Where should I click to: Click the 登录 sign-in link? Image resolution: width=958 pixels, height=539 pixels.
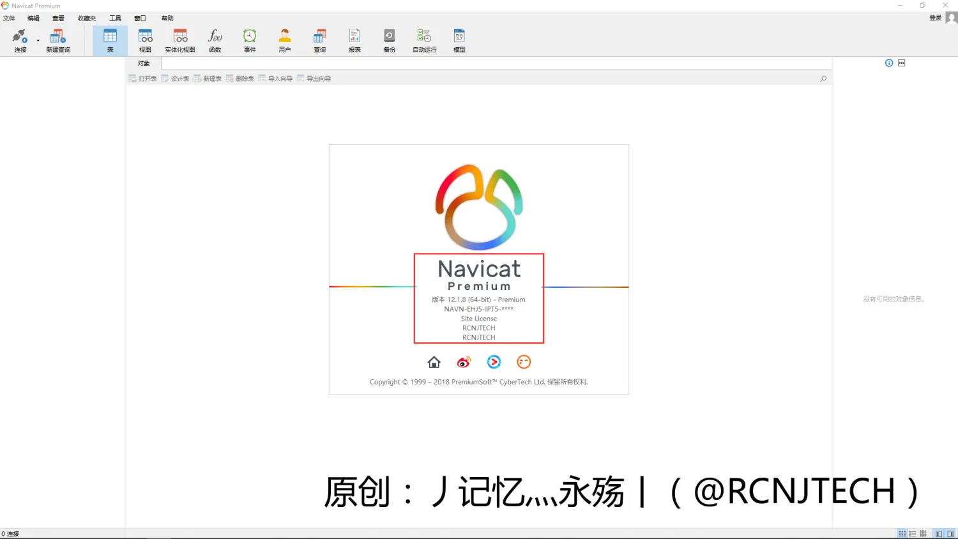(x=936, y=18)
